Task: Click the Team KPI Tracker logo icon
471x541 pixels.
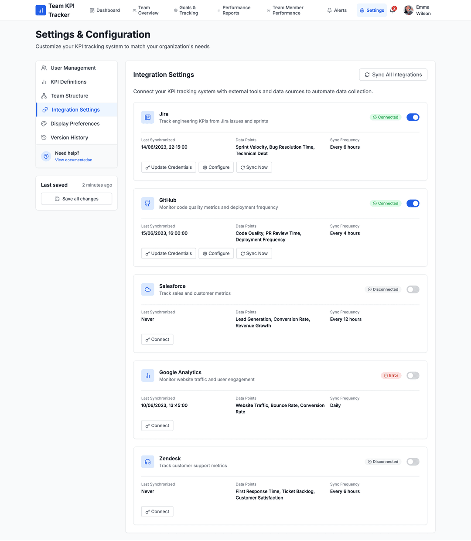Action: (x=41, y=10)
